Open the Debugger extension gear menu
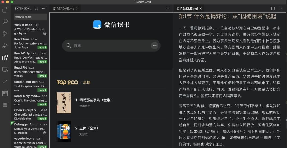The height and width of the screenshot is (148, 287). (45, 133)
